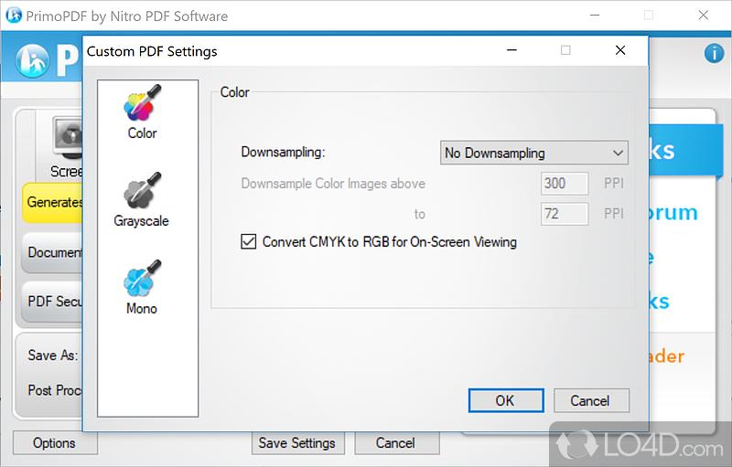Click the Save Settings button
Screen dimensions: 732x467
click(x=298, y=442)
